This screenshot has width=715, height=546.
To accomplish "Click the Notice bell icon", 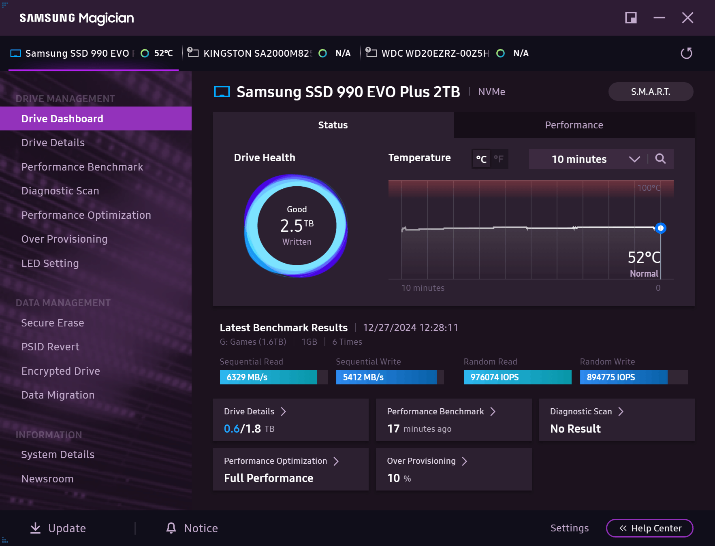I will click(171, 528).
